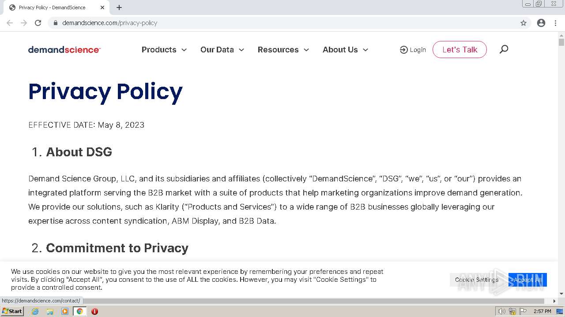Click the DemandScience logo
The width and height of the screenshot is (565, 317).
[x=64, y=50]
